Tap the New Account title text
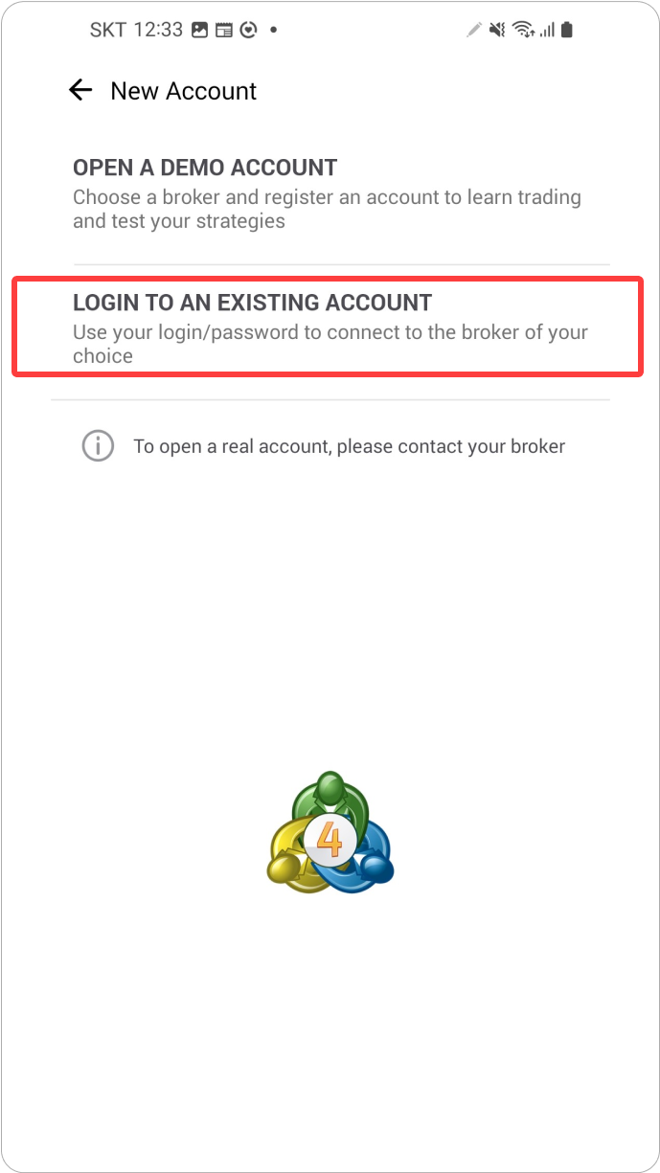Screen dimensions: 660x1173 click(x=184, y=91)
